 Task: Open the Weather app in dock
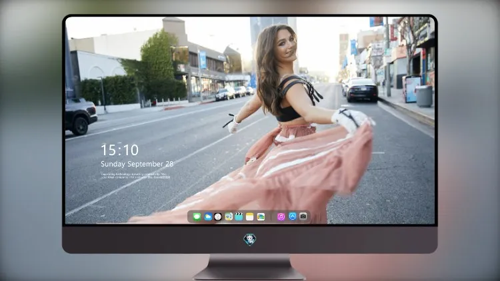[208, 217]
